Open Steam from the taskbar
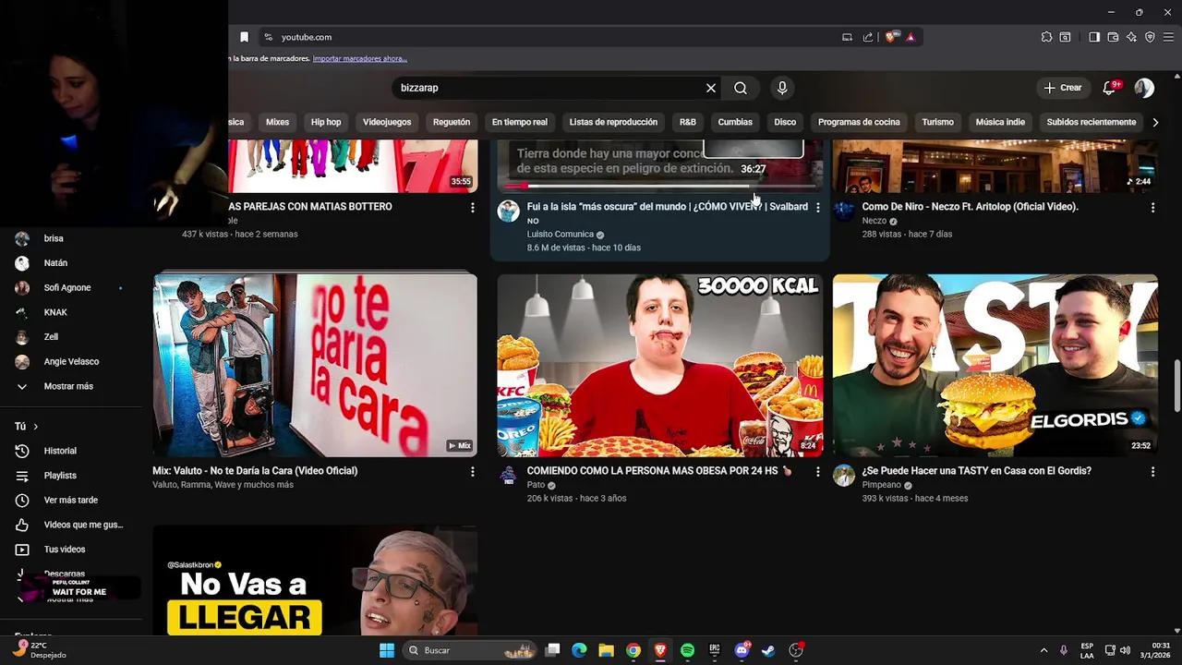The height and width of the screenshot is (665, 1182). (x=768, y=650)
